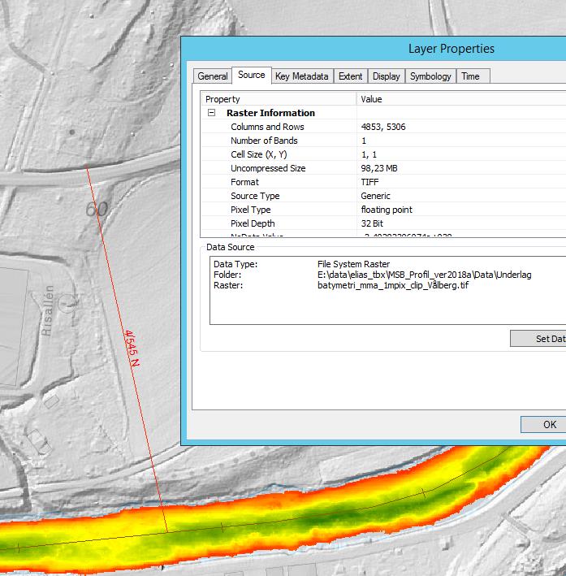Switch to the General tab
This screenshot has width=566, height=576.
pos(212,76)
